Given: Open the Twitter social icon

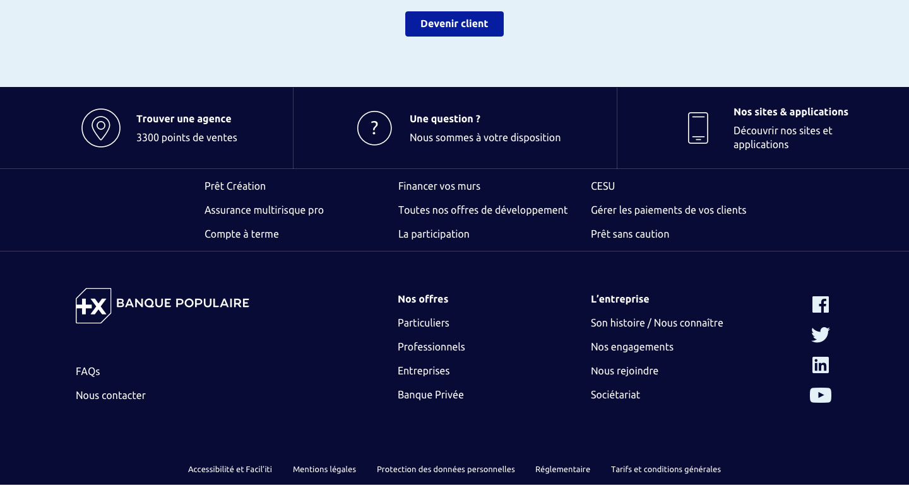Looking at the screenshot, I should coord(820,335).
